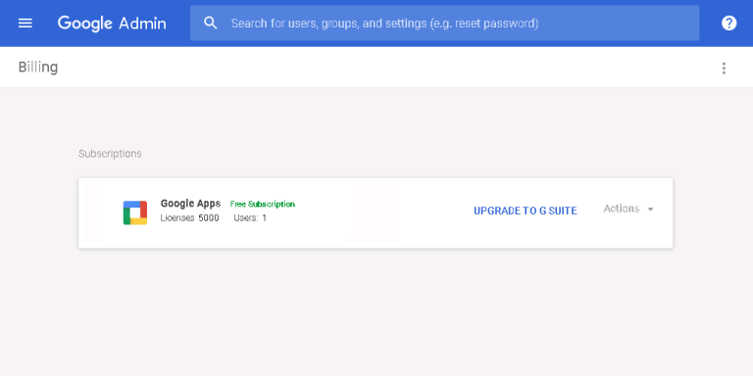Click the Google Admin logo
Viewport: 753px width, 376px height.
112,23
